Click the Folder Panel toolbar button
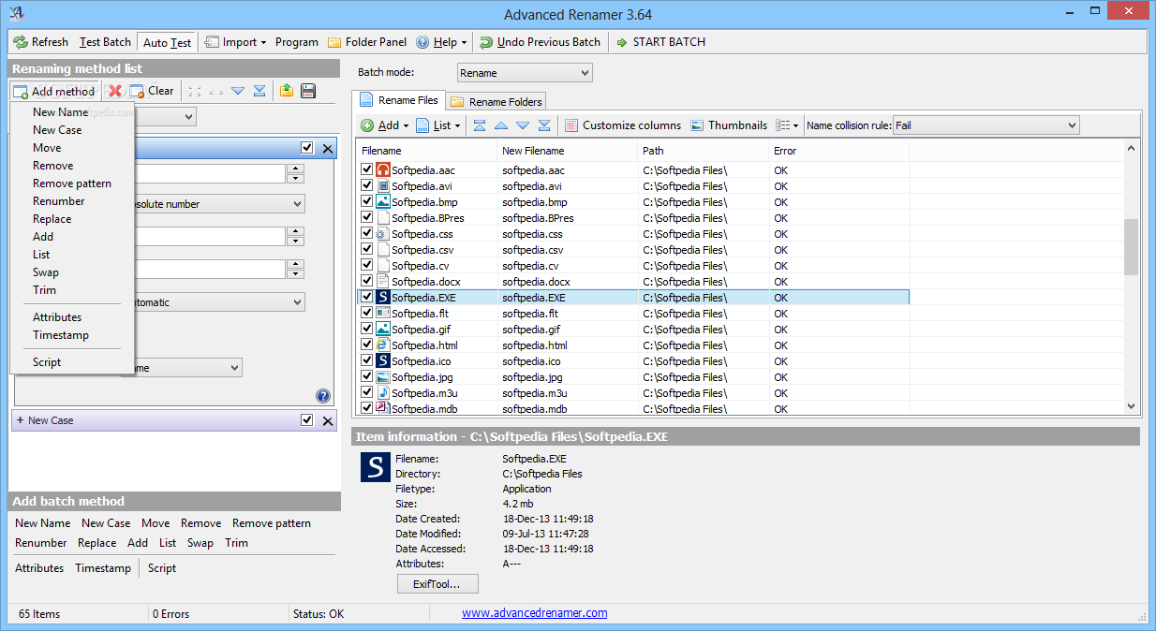This screenshot has height=631, width=1156. click(x=367, y=42)
